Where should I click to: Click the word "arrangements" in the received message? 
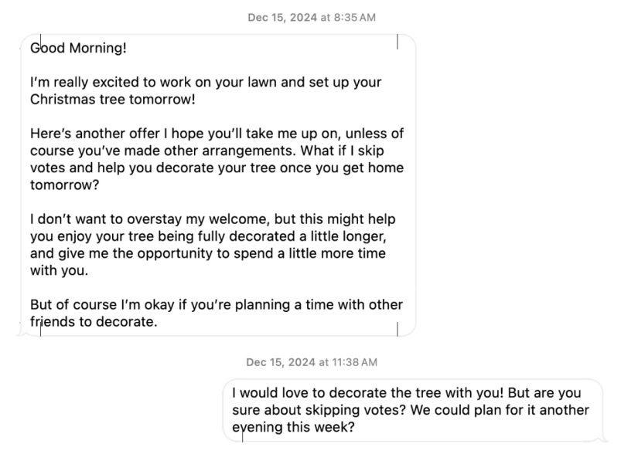248,151
